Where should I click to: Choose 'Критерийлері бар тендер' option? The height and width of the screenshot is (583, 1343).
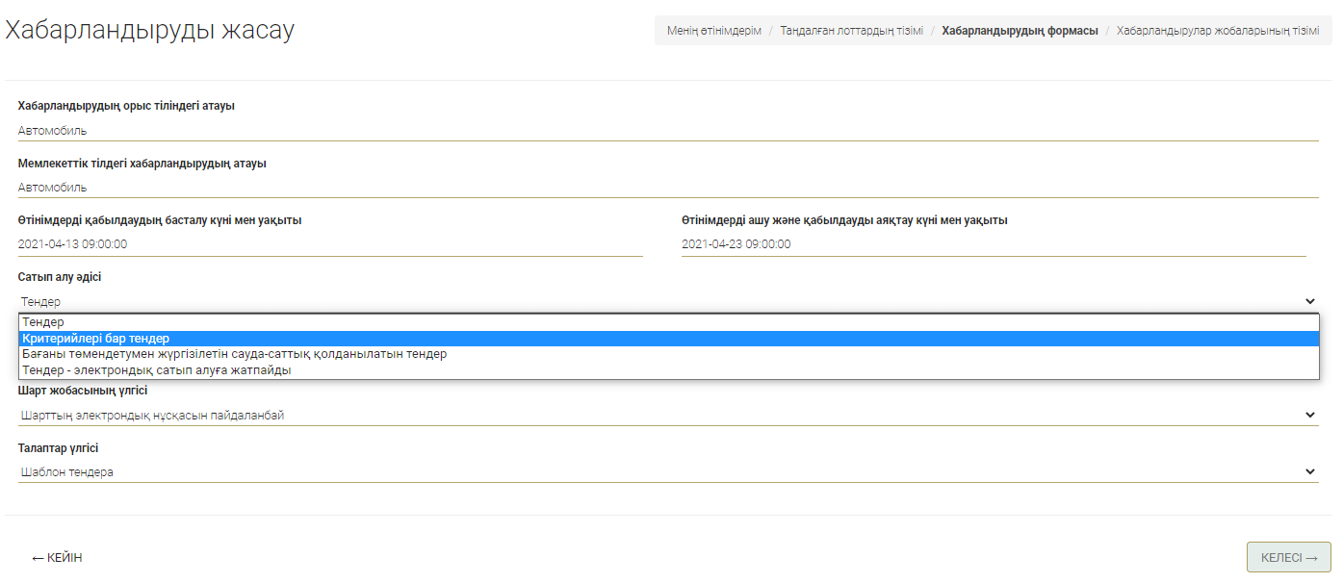pos(96,339)
